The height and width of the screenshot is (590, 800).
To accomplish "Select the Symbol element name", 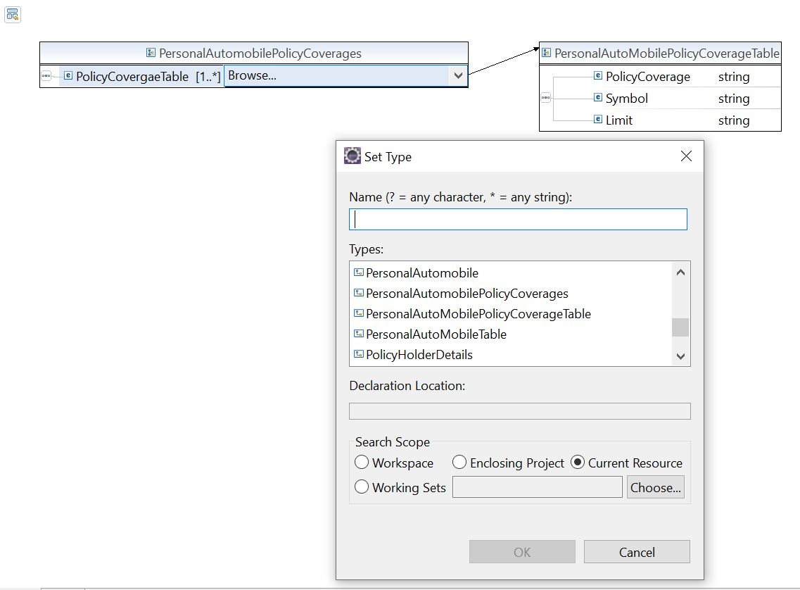I will tap(626, 98).
